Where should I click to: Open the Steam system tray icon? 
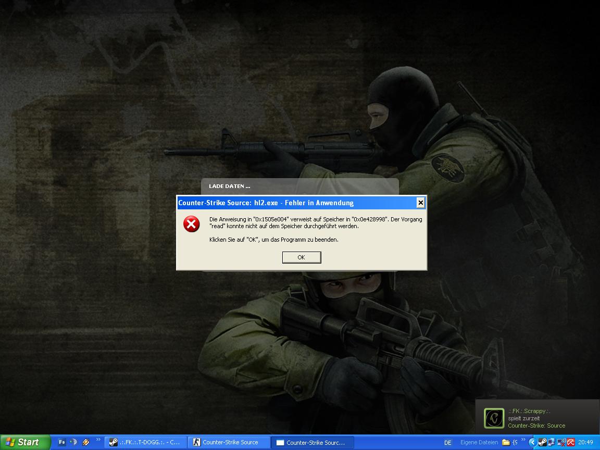tap(542, 442)
